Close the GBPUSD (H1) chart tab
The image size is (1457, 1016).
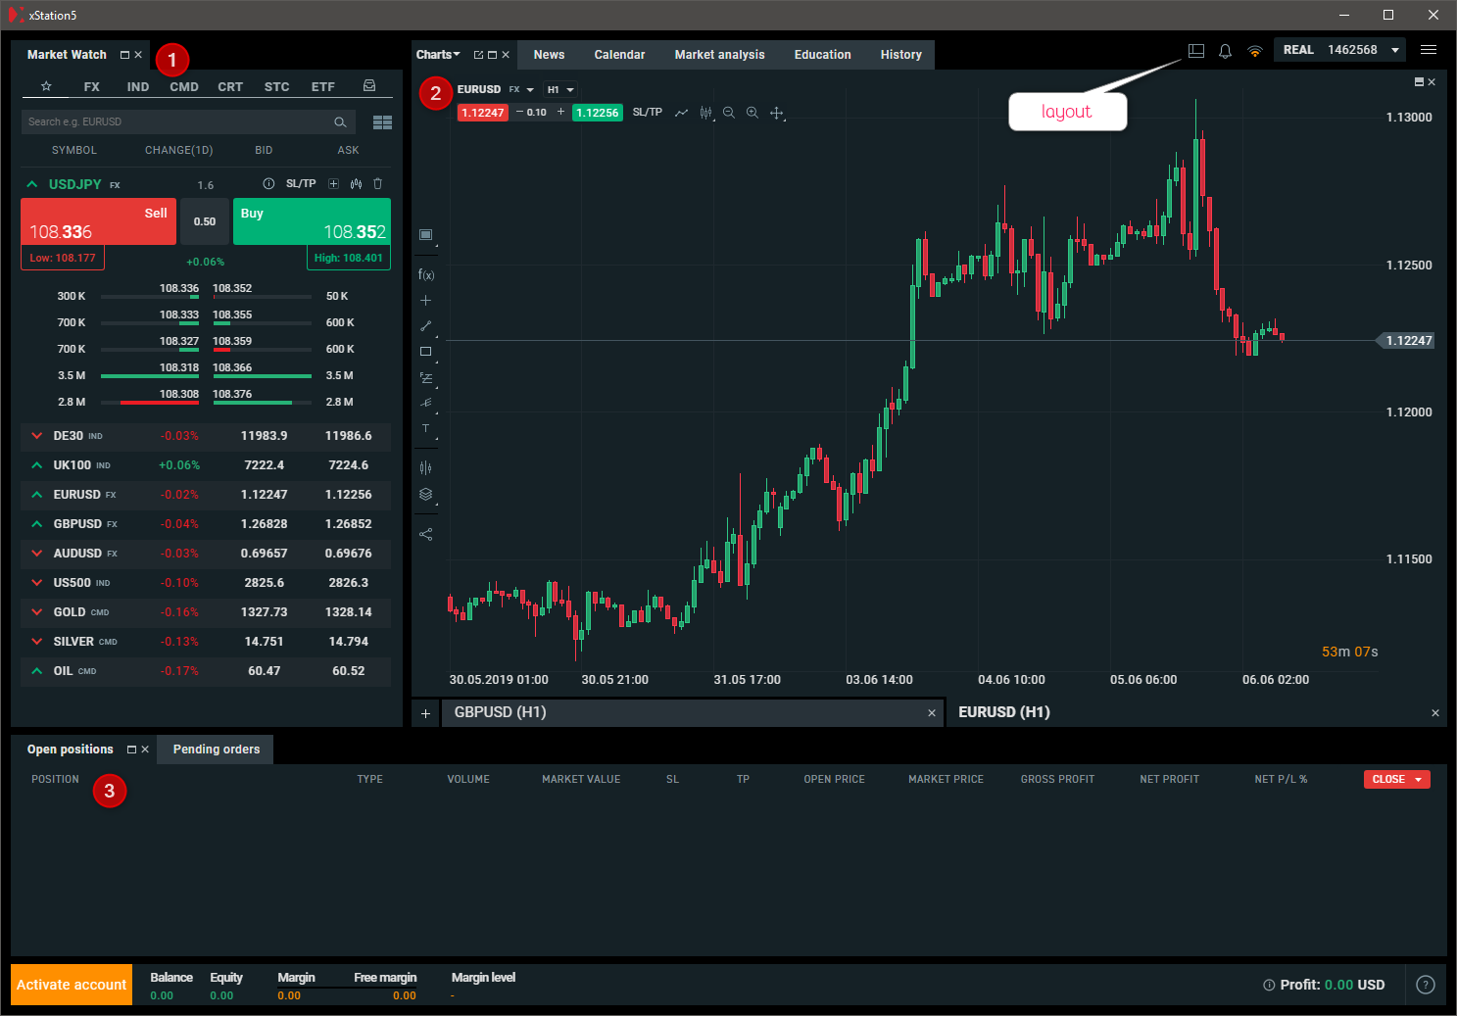(x=931, y=713)
